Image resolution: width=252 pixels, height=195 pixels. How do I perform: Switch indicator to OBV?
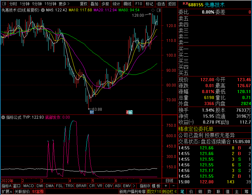point(109,186)
